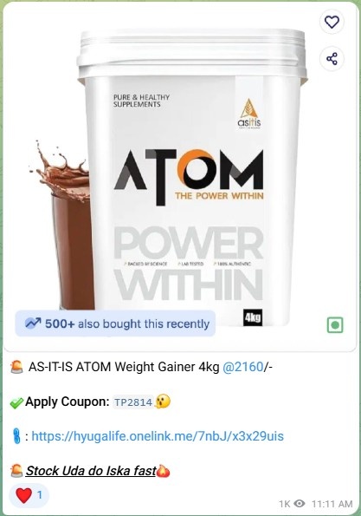361x516 pixels.
Task: Click the 500+ also bought badge
Action: tap(115, 323)
